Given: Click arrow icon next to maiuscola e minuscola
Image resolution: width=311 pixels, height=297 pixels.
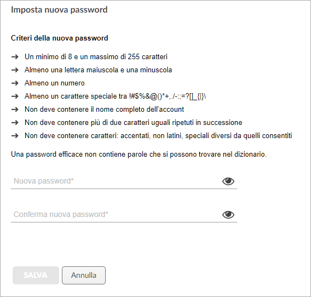Looking at the screenshot, I should click(x=15, y=70).
